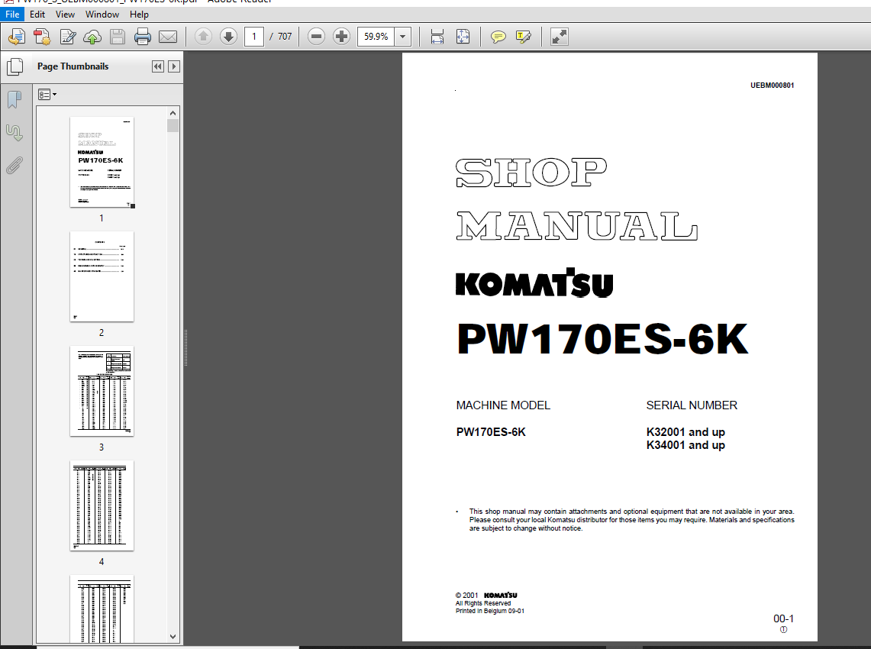This screenshot has width=871, height=649.
Task: Click the cloud upload icon
Action: tap(92, 37)
